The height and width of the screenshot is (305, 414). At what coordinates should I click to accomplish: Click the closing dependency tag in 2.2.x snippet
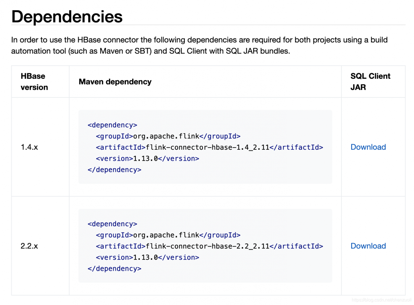[114, 269]
